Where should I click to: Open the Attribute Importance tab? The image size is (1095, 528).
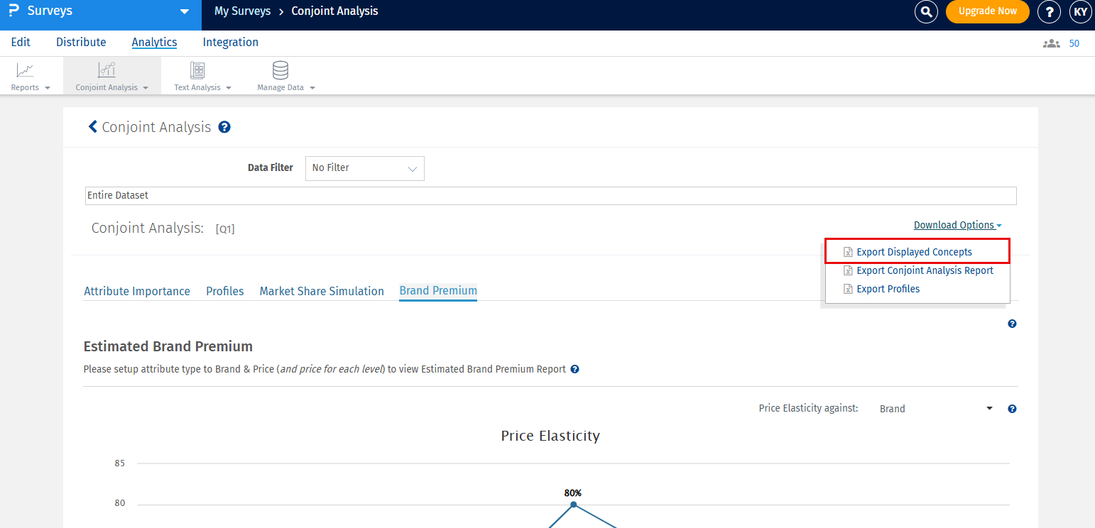click(x=137, y=291)
